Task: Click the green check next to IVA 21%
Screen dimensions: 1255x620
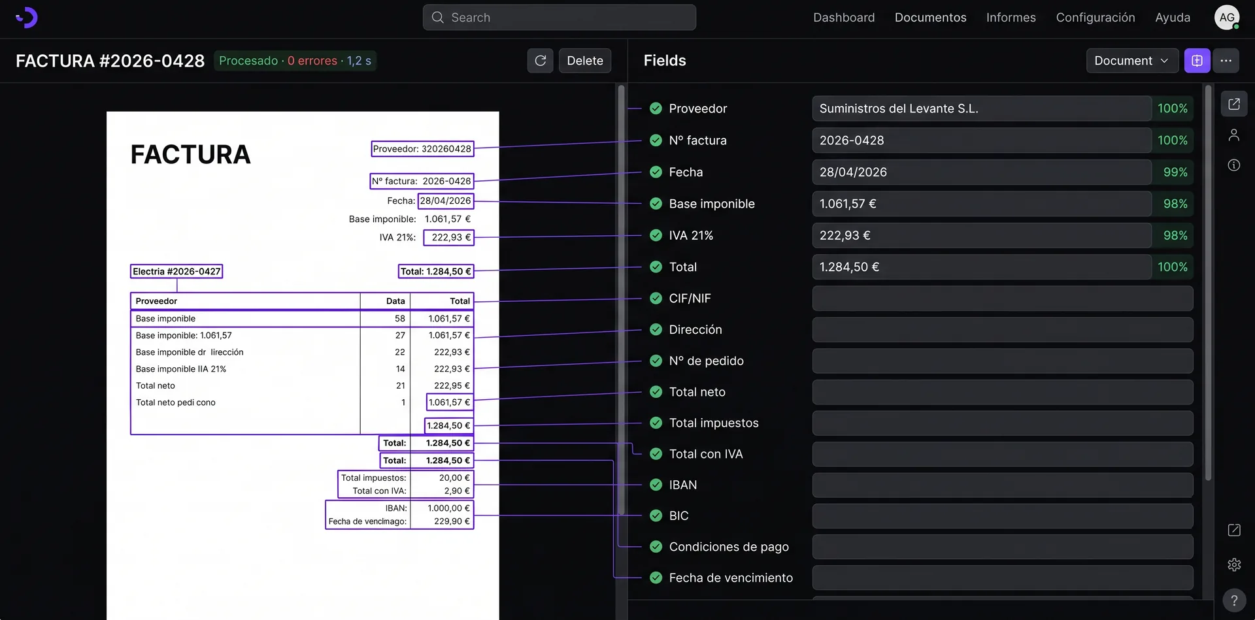Action: coord(656,235)
